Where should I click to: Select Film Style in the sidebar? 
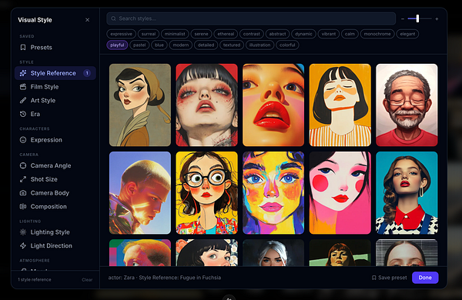[55, 87]
